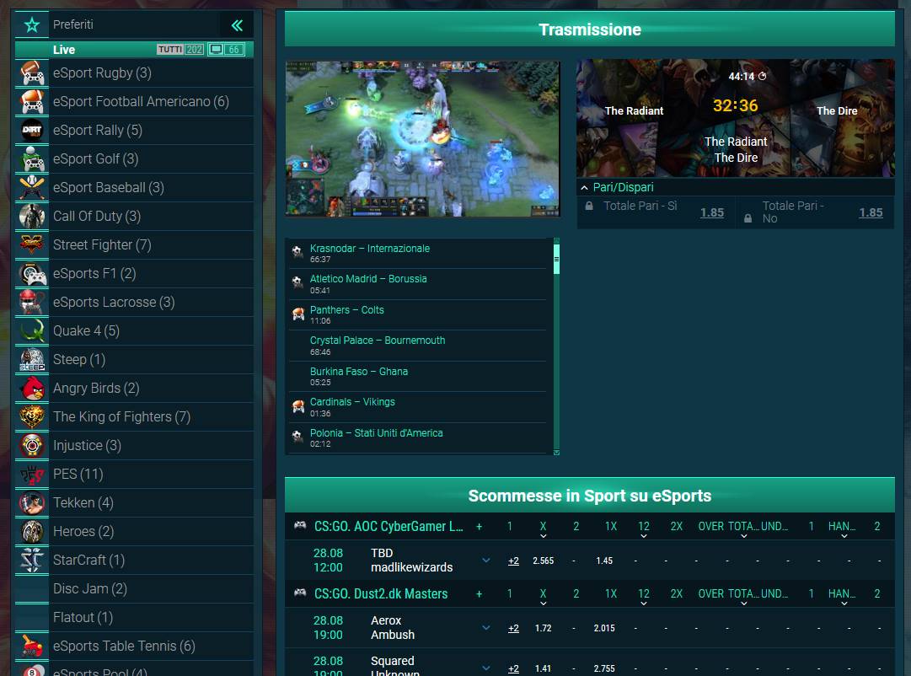This screenshot has height=676, width=911.
Task: Click gamepad icon beside CS:GO AOC CyberGamer
Action: point(300,525)
